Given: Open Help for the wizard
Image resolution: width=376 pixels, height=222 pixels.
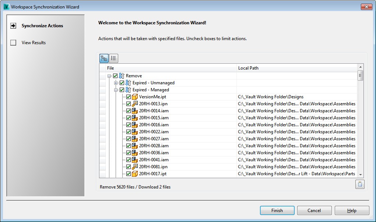Looking at the screenshot, I should [352, 210].
